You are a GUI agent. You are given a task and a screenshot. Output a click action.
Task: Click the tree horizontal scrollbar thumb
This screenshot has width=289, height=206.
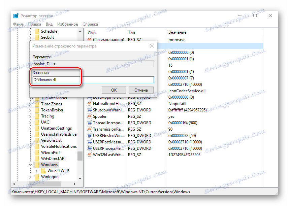tap(45, 184)
